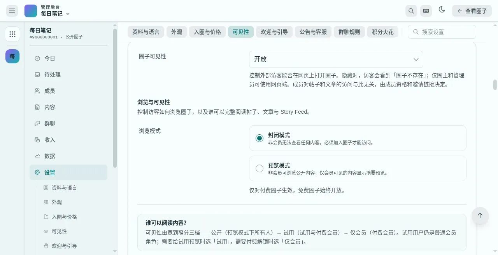Open 数据 analytics section
Viewport: 498px width, 255px height.
[x=68, y=156]
